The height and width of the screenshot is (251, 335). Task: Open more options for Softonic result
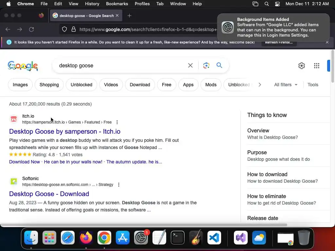tap(118, 185)
